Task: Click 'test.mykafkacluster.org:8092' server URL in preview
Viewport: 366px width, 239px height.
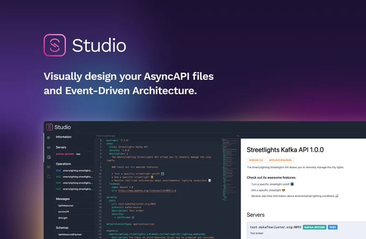Action: pyautogui.click(x=276, y=227)
